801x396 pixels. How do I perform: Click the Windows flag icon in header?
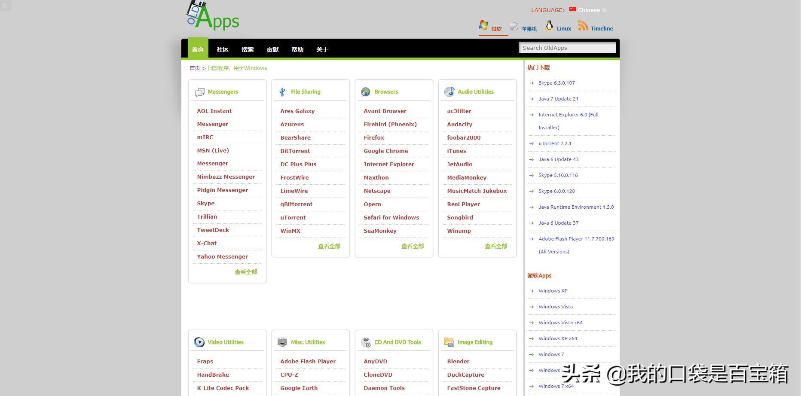pyautogui.click(x=483, y=25)
